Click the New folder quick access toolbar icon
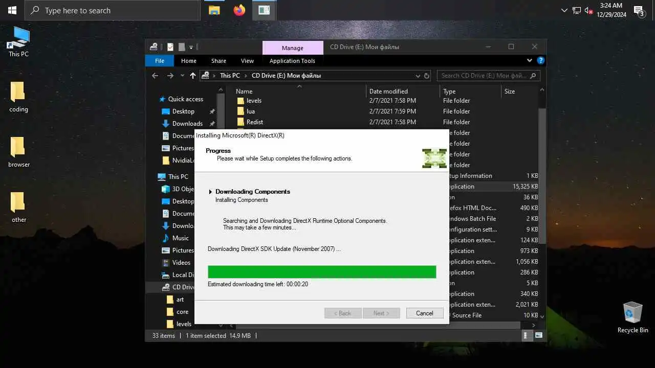 pos(181,47)
